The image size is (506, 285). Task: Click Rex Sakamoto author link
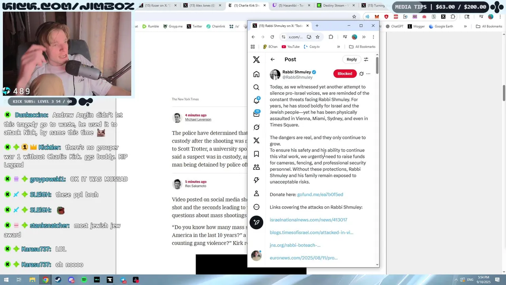[195, 186]
